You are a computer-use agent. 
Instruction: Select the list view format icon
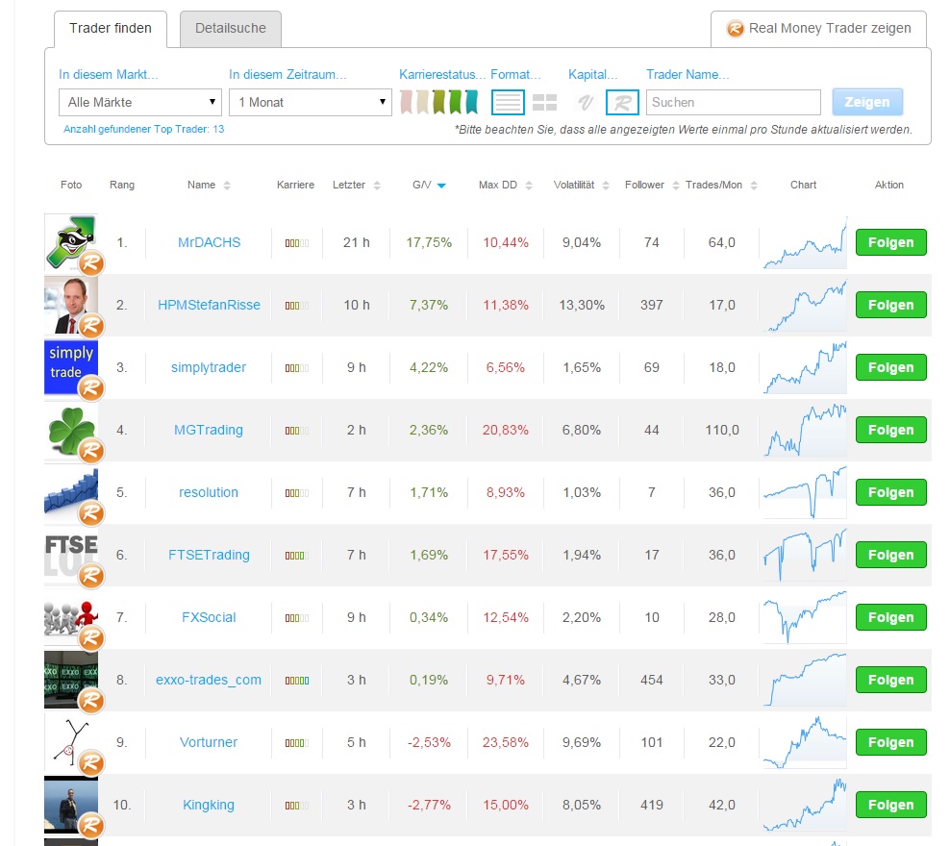click(508, 102)
